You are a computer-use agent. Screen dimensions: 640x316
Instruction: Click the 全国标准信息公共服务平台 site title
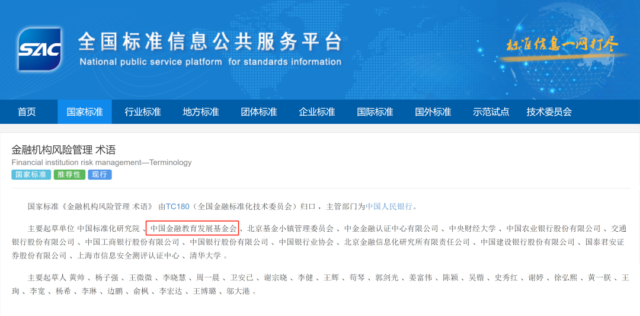click(210, 43)
